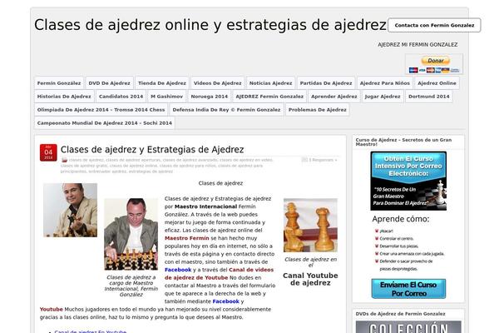
Task: Go to Partidas De Ajedrez
Action: pos(326,83)
